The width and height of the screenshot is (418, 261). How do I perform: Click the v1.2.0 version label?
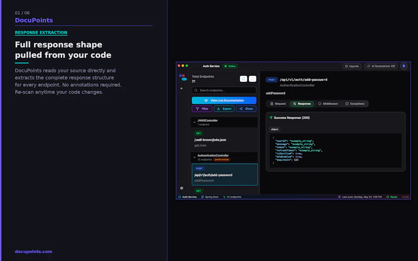point(405,197)
